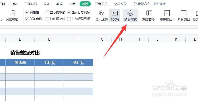Select column E header

[x=49, y=39]
